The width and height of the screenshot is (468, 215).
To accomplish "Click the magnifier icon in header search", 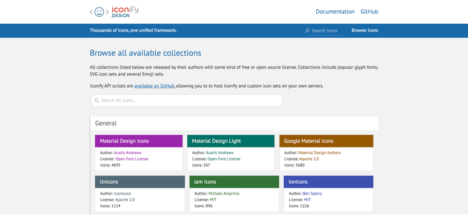I will [307, 31].
